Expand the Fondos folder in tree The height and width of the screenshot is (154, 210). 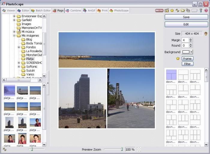pos(19,47)
